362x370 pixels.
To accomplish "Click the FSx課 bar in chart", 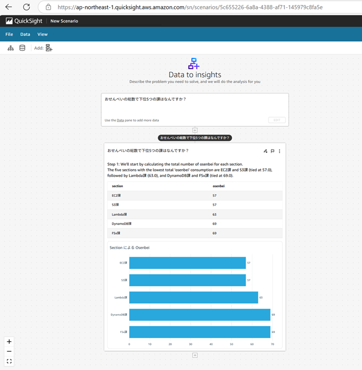I will [200, 332].
